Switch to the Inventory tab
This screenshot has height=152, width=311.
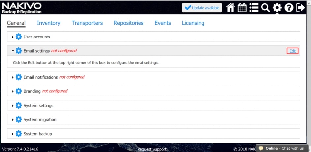(x=48, y=23)
